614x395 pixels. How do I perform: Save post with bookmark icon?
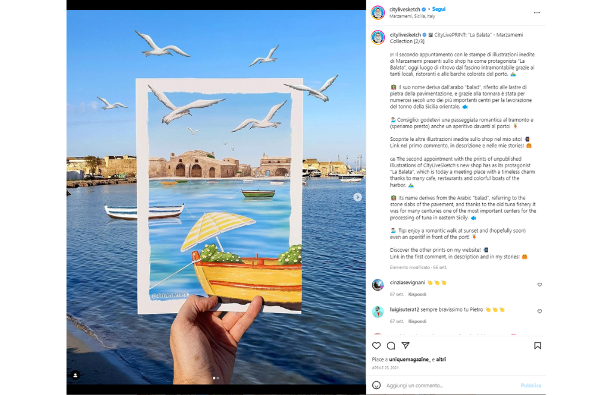pos(538,346)
